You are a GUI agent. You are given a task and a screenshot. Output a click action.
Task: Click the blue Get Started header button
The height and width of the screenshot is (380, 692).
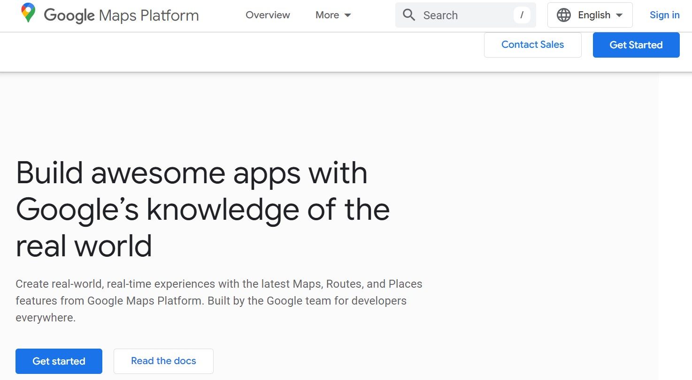(x=636, y=45)
